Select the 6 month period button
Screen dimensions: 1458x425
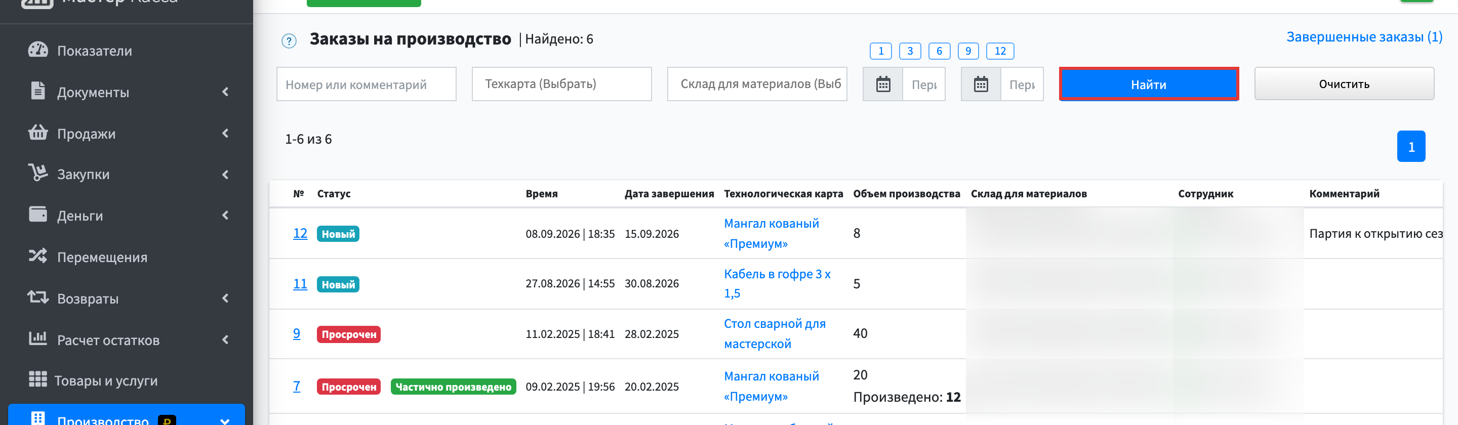[939, 51]
